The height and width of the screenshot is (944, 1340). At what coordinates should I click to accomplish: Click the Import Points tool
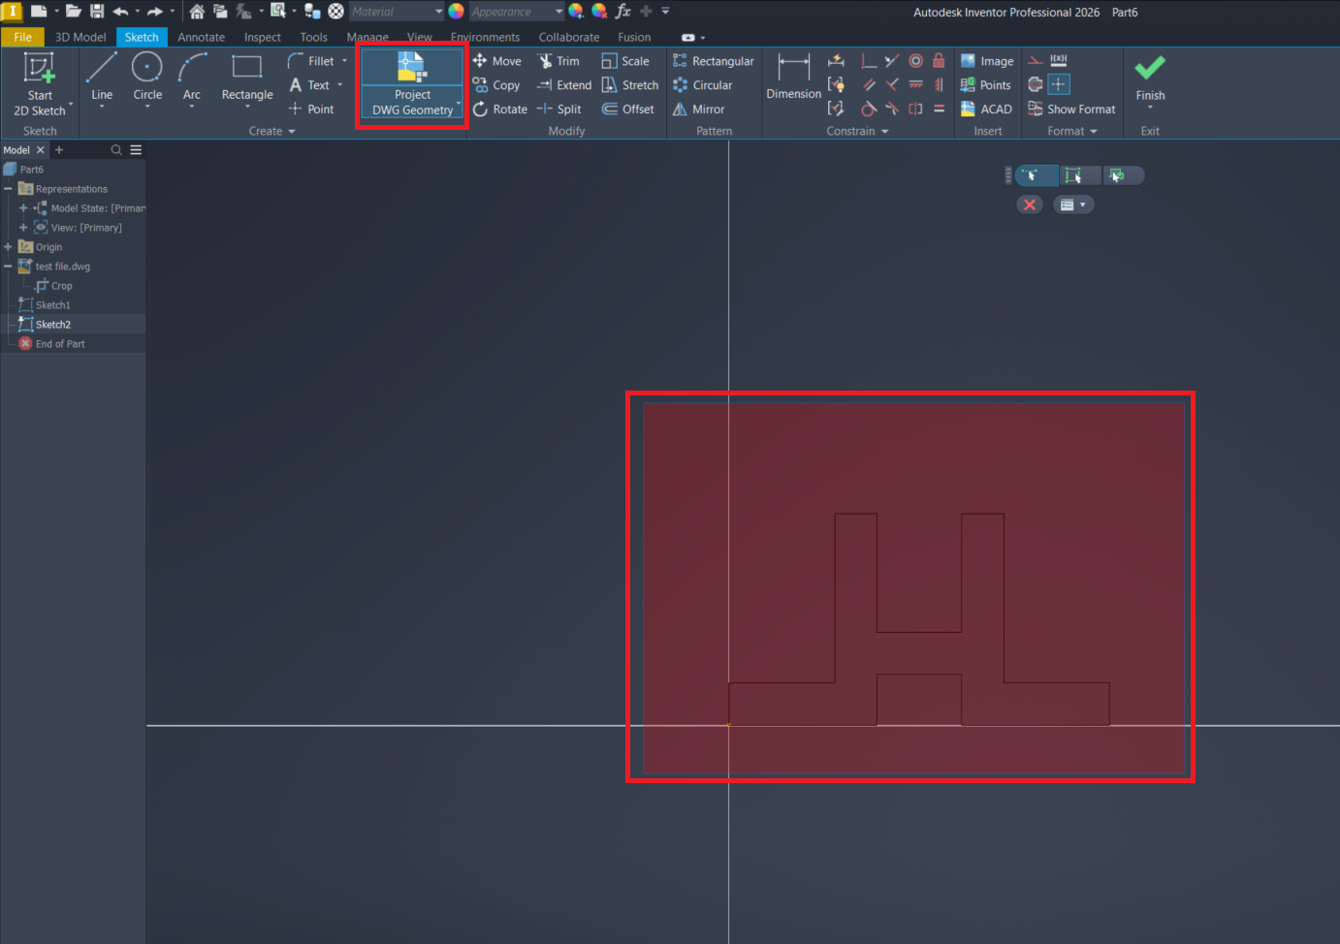point(986,85)
